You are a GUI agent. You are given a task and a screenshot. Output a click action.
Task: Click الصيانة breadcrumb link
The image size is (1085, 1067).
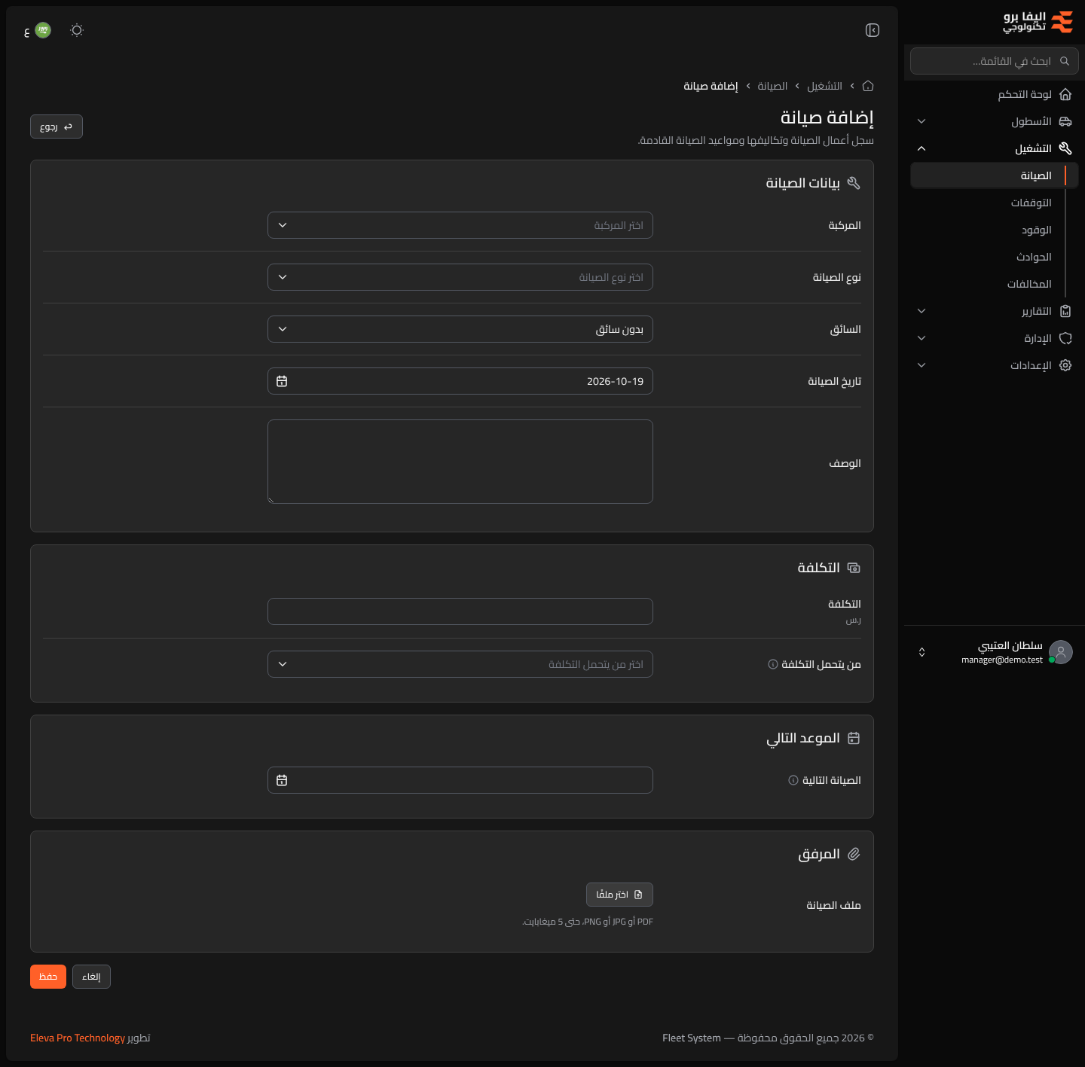[772, 86]
